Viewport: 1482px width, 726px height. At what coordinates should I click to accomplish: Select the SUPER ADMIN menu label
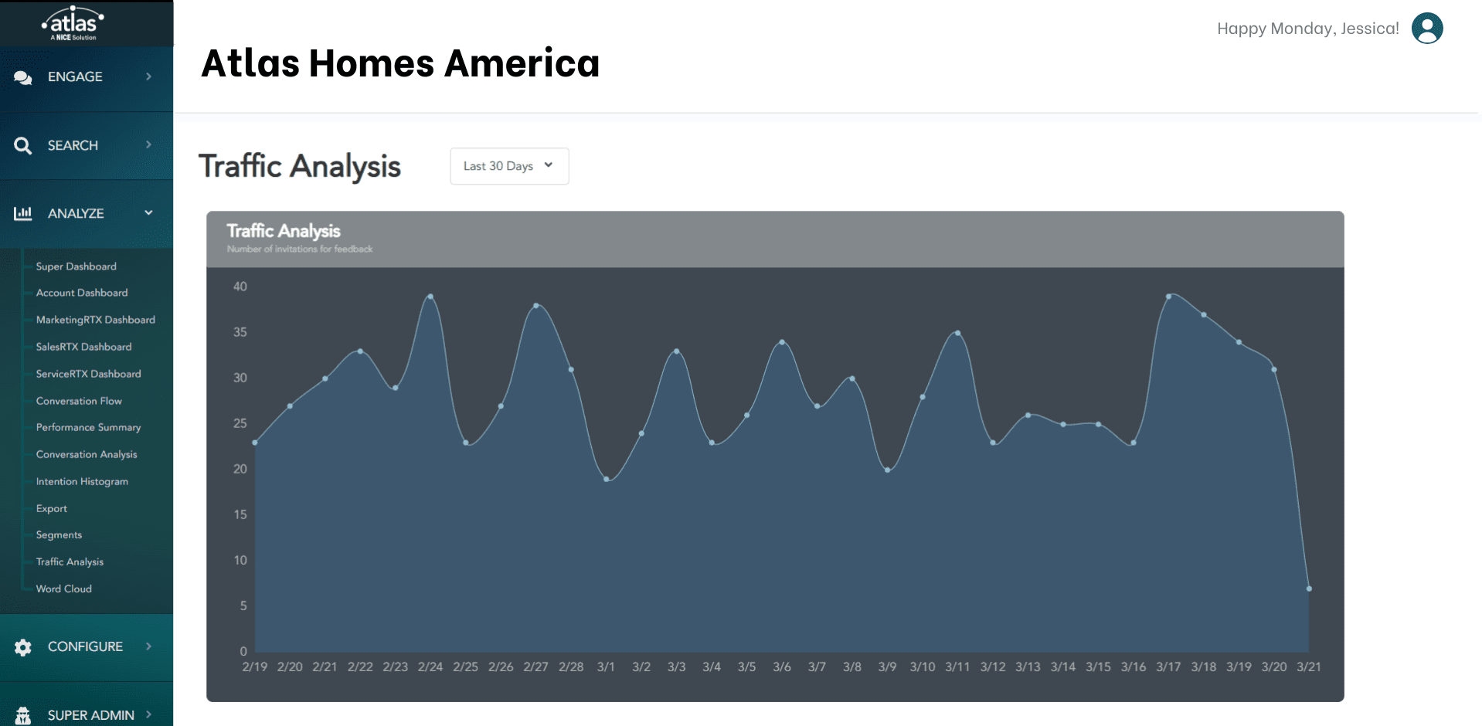coord(91,715)
